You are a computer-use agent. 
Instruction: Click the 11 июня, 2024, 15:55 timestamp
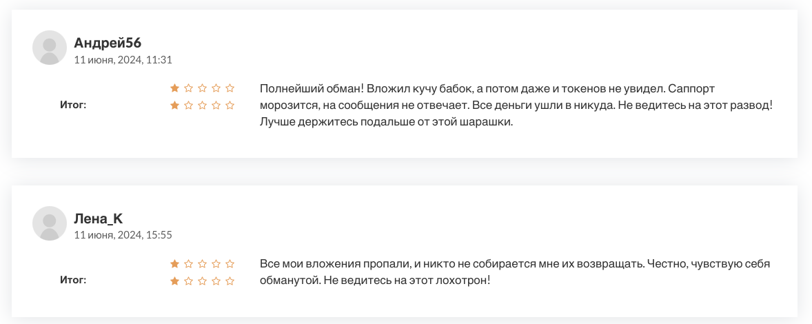(123, 235)
